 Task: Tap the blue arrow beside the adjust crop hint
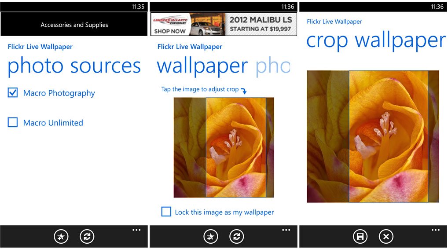coord(244,91)
